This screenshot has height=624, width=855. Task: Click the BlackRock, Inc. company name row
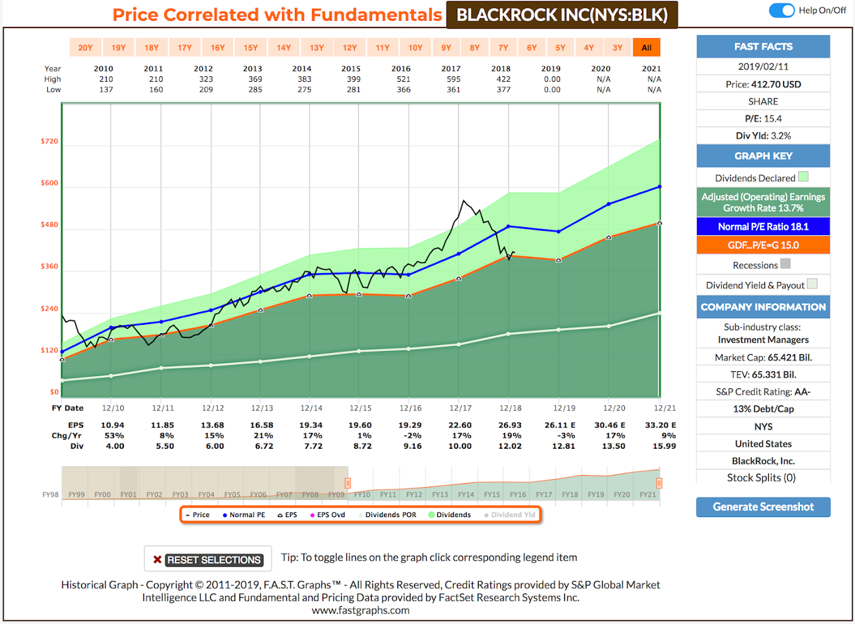click(763, 460)
